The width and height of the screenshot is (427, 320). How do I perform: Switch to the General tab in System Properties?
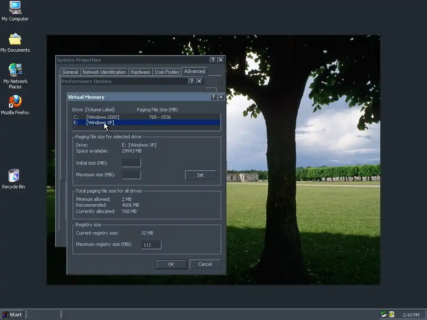coord(70,72)
